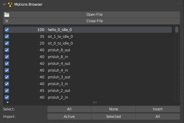Import the Active motion
Viewport: 184px width, 123px height.
tap(69, 117)
